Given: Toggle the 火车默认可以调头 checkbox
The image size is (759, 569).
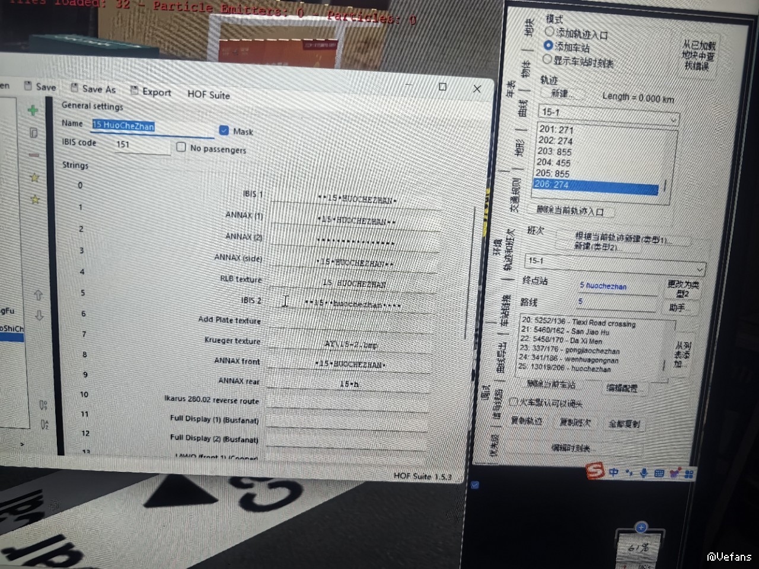Looking at the screenshot, I should pyautogui.click(x=514, y=402).
